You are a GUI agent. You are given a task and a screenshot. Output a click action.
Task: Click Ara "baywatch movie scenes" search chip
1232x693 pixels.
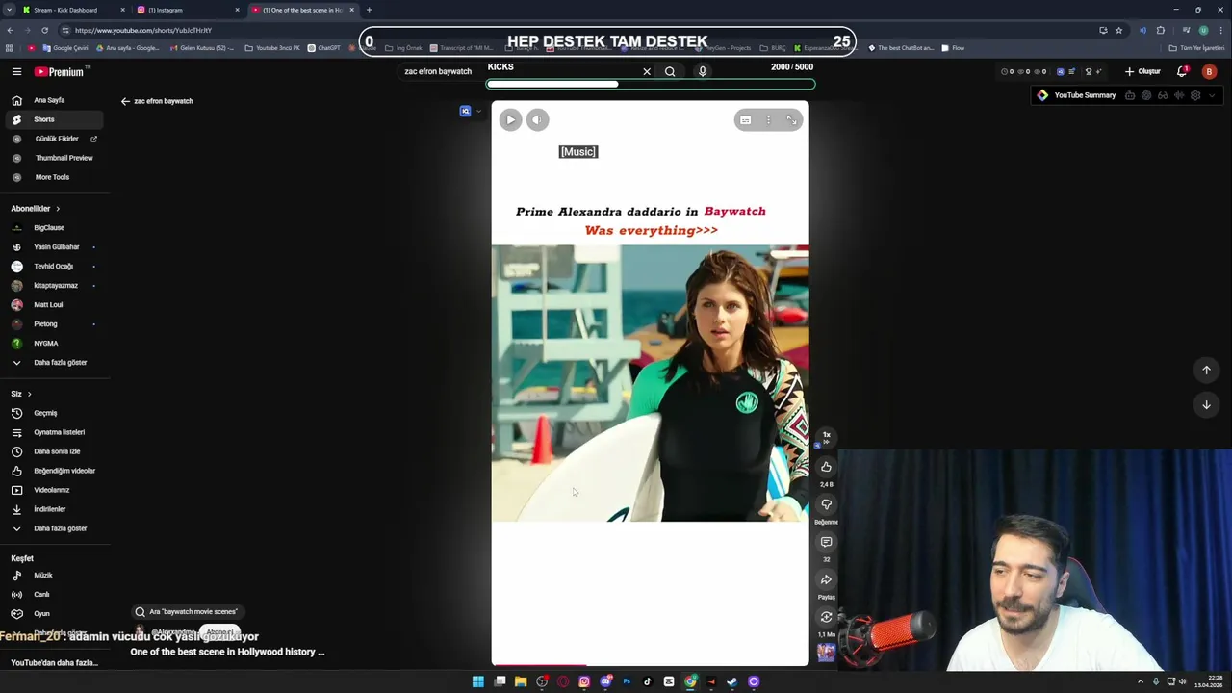(x=187, y=611)
